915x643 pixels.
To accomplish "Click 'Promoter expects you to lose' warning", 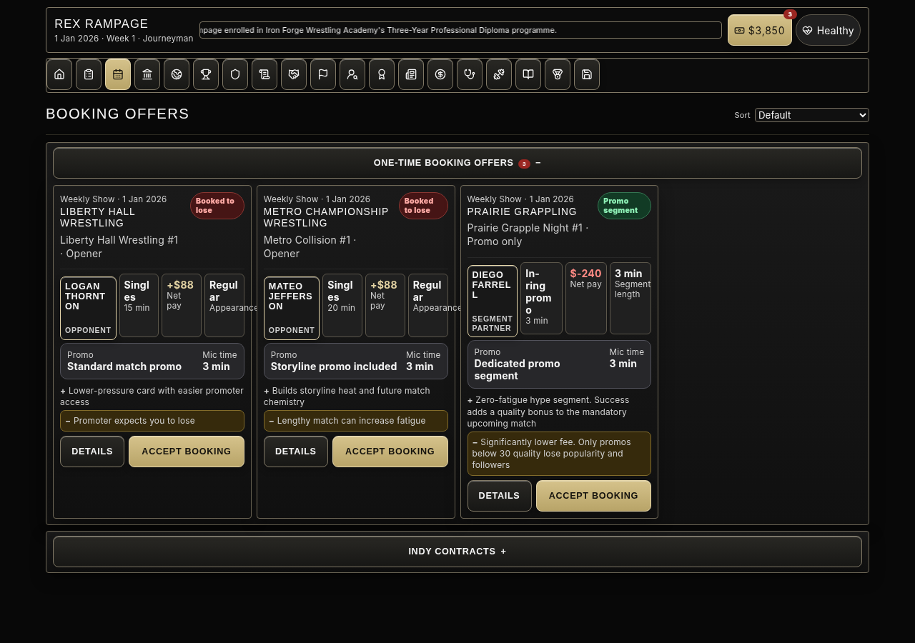I will click(x=152, y=421).
